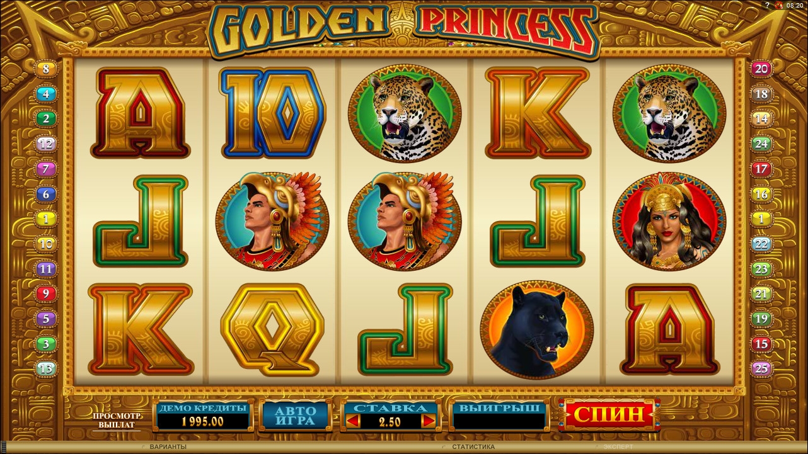Image resolution: width=808 pixels, height=454 pixels.
Task: Start the reels with the СПИН button
Action: [x=609, y=414]
